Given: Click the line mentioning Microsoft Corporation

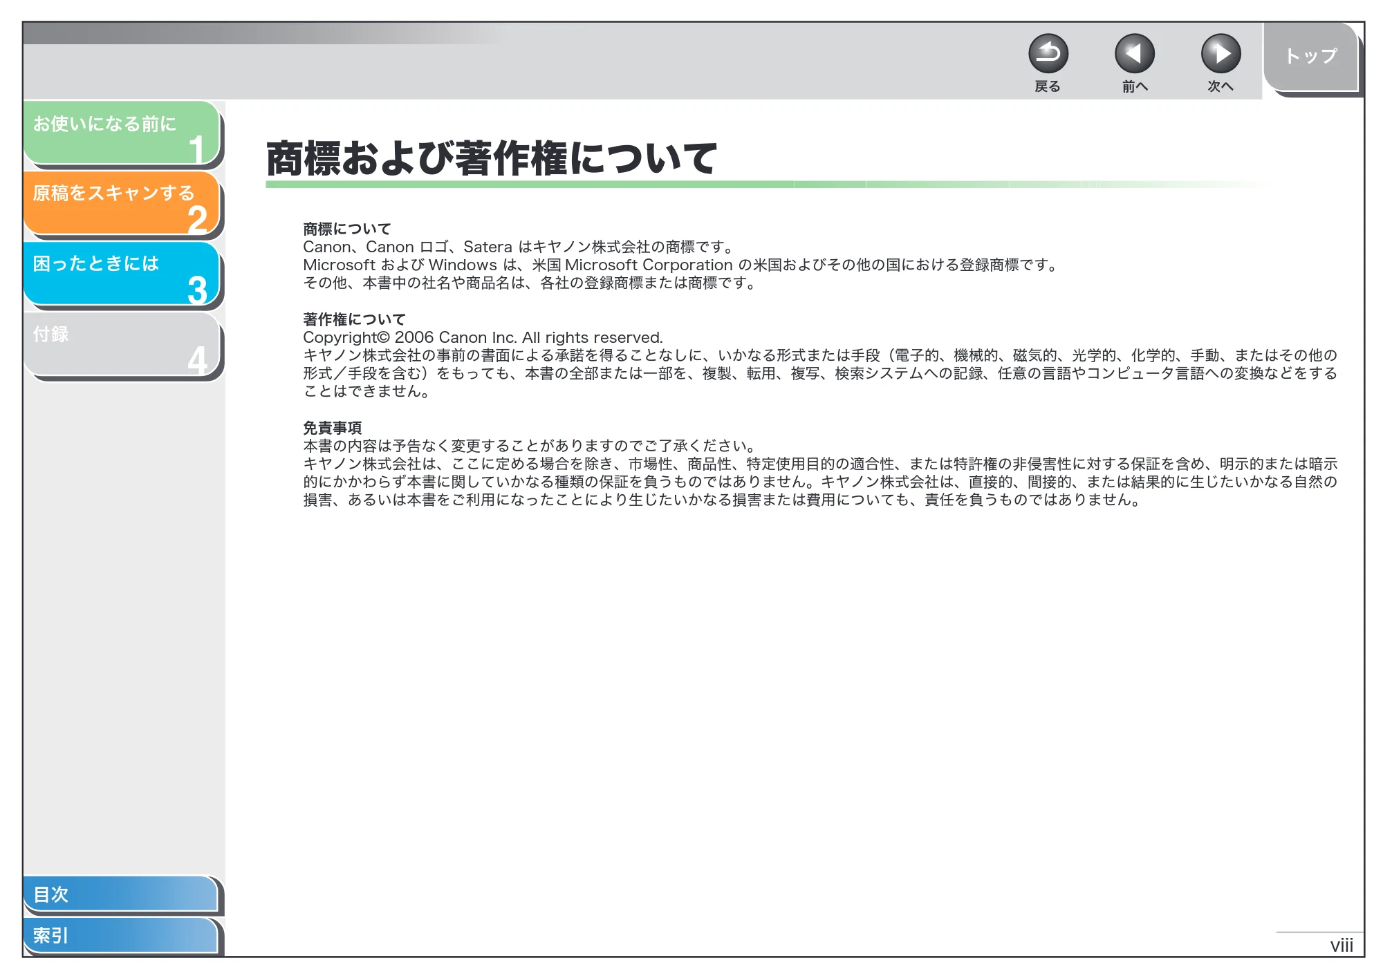Looking at the screenshot, I should click(681, 265).
